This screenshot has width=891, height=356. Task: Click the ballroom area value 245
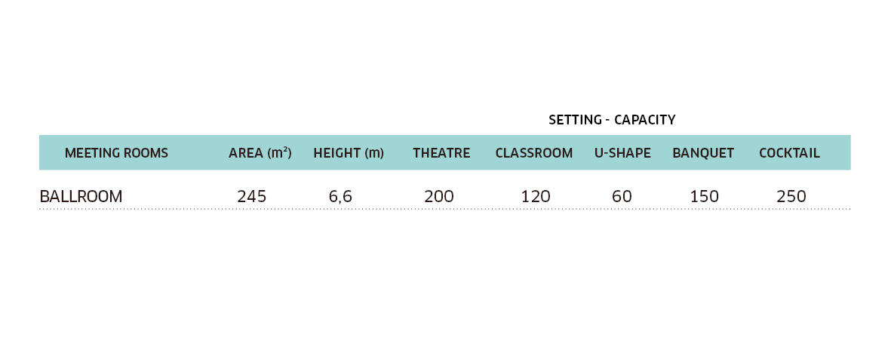(x=252, y=196)
